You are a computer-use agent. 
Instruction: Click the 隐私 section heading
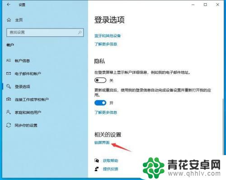click(x=99, y=61)
